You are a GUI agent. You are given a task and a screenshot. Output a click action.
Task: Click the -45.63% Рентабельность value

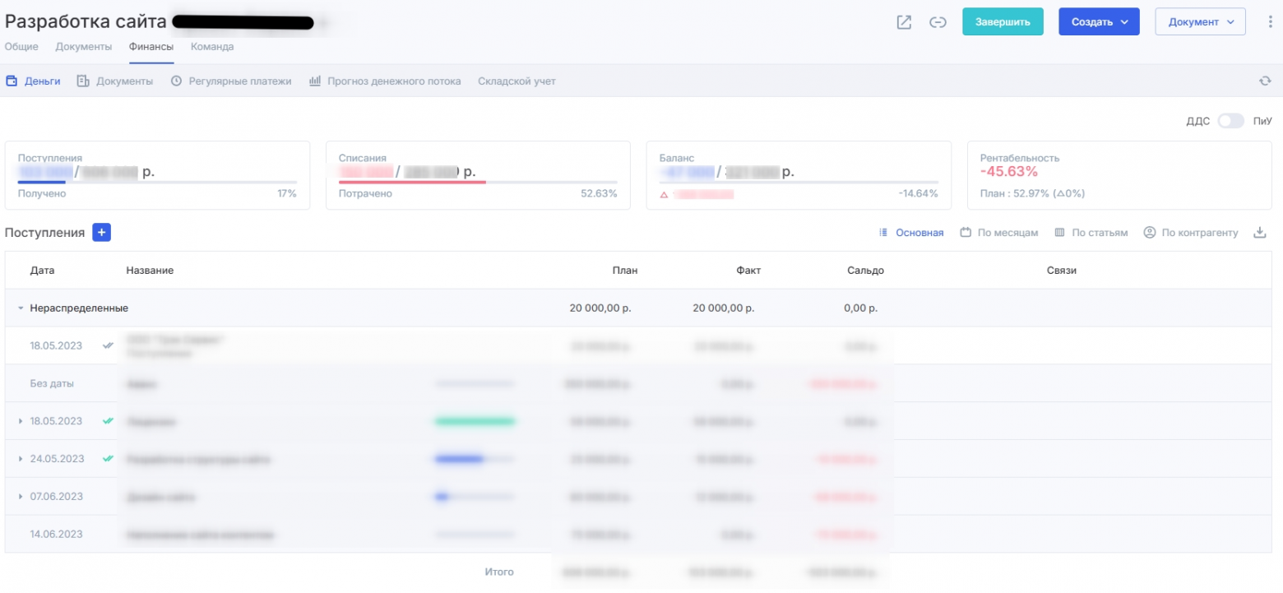1009,172
